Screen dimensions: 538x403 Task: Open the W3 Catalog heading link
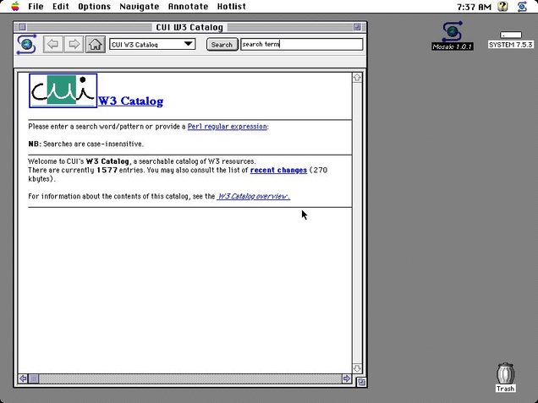(x=131, y=101)
